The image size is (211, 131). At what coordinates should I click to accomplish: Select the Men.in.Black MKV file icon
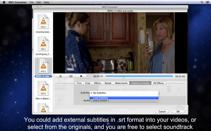coord(43,88)
